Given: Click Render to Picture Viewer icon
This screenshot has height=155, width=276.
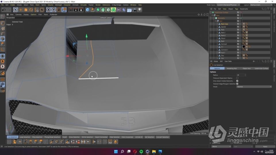Looking at the screenshot, I should coord(76,10).
